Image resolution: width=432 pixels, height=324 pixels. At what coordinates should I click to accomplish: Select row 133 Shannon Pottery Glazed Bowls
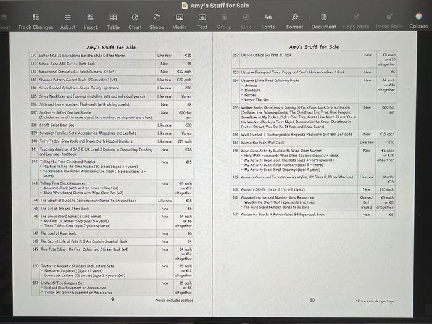point(111,80)
